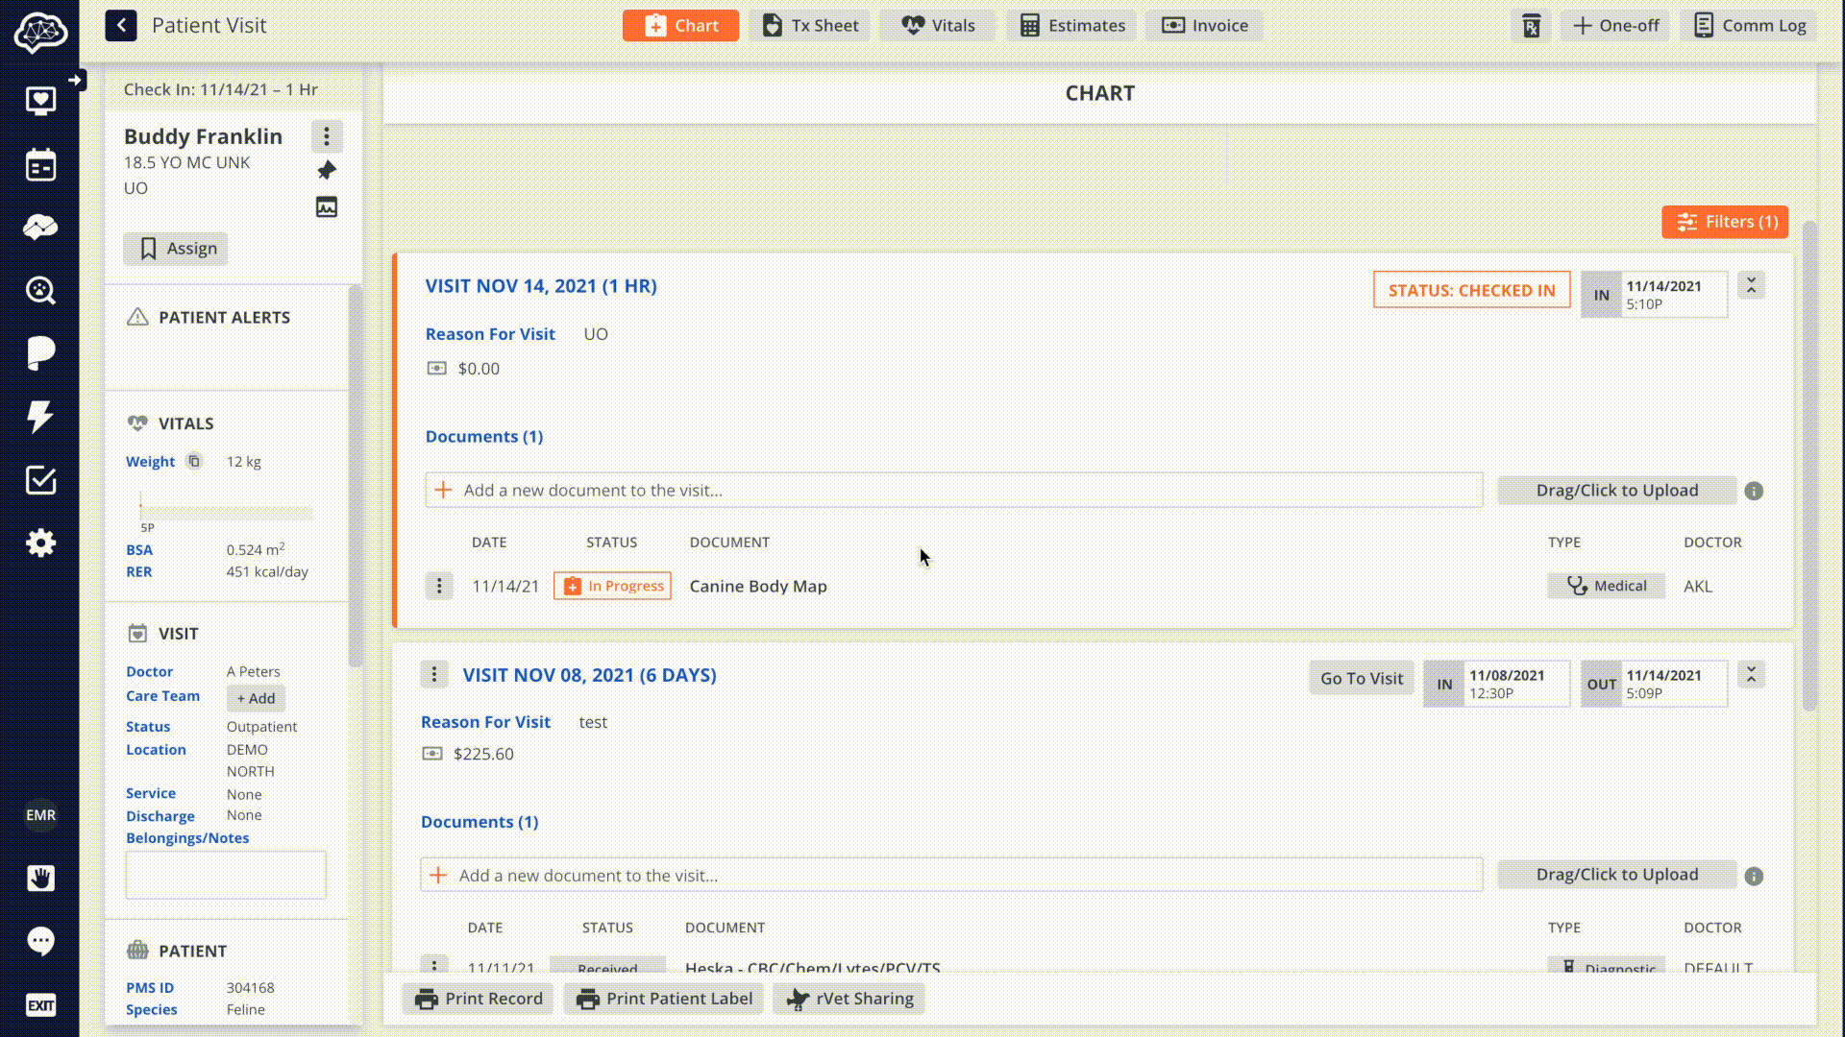Open the checklist tasks sidebar icon
1845x1037 pixels.
(40, 480)
